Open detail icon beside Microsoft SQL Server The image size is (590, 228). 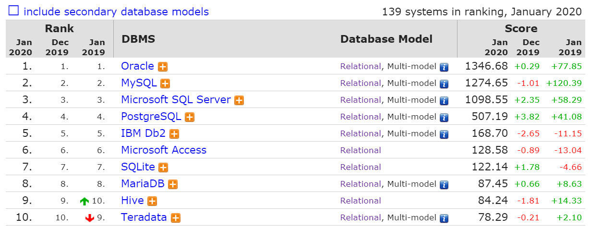tap(239, 100)
